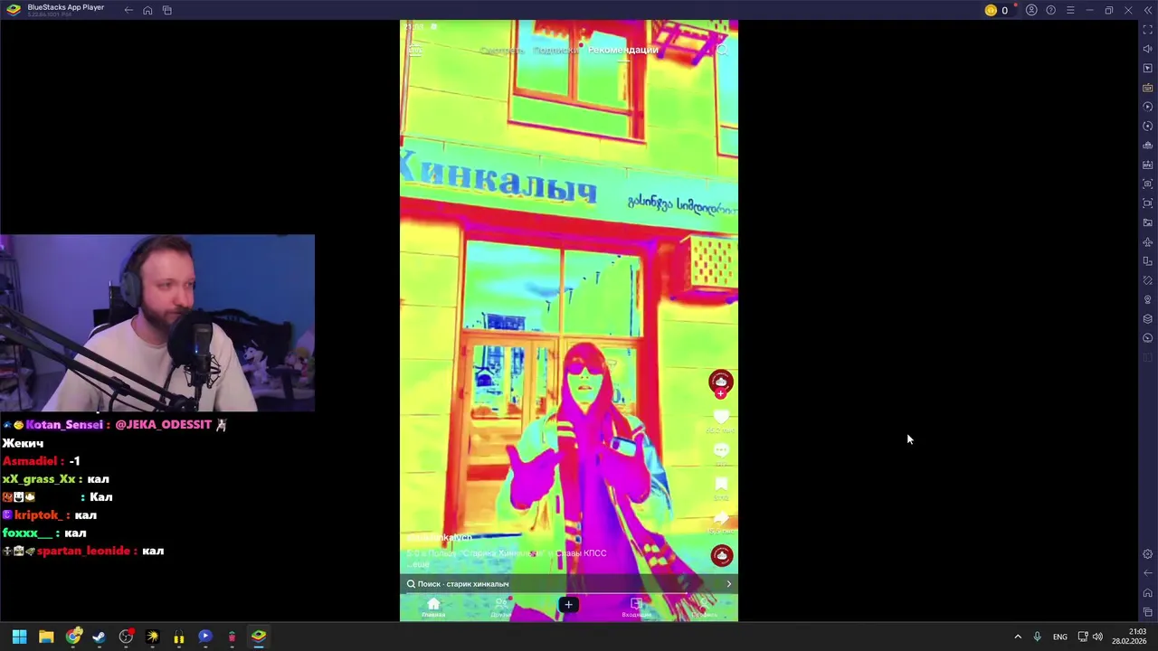This screenshot has height=651, width=1158.
Task: Open the LIVE icon at top left
Action: point(415,50)
